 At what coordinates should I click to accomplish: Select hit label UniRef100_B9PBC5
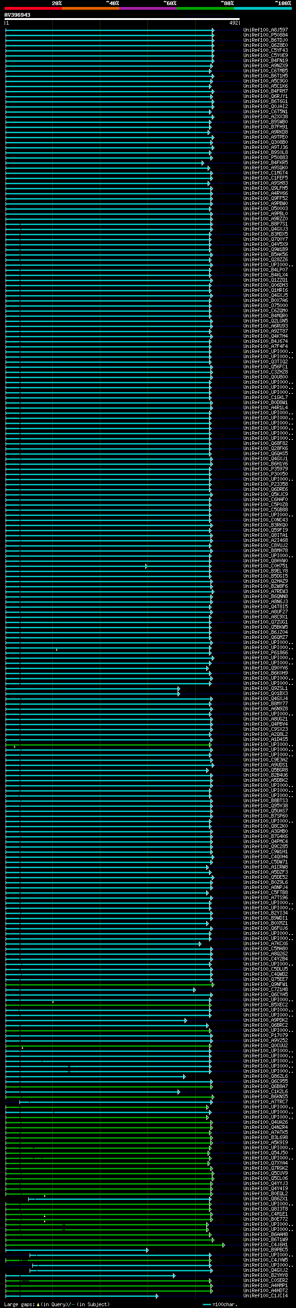[265, 1250]
